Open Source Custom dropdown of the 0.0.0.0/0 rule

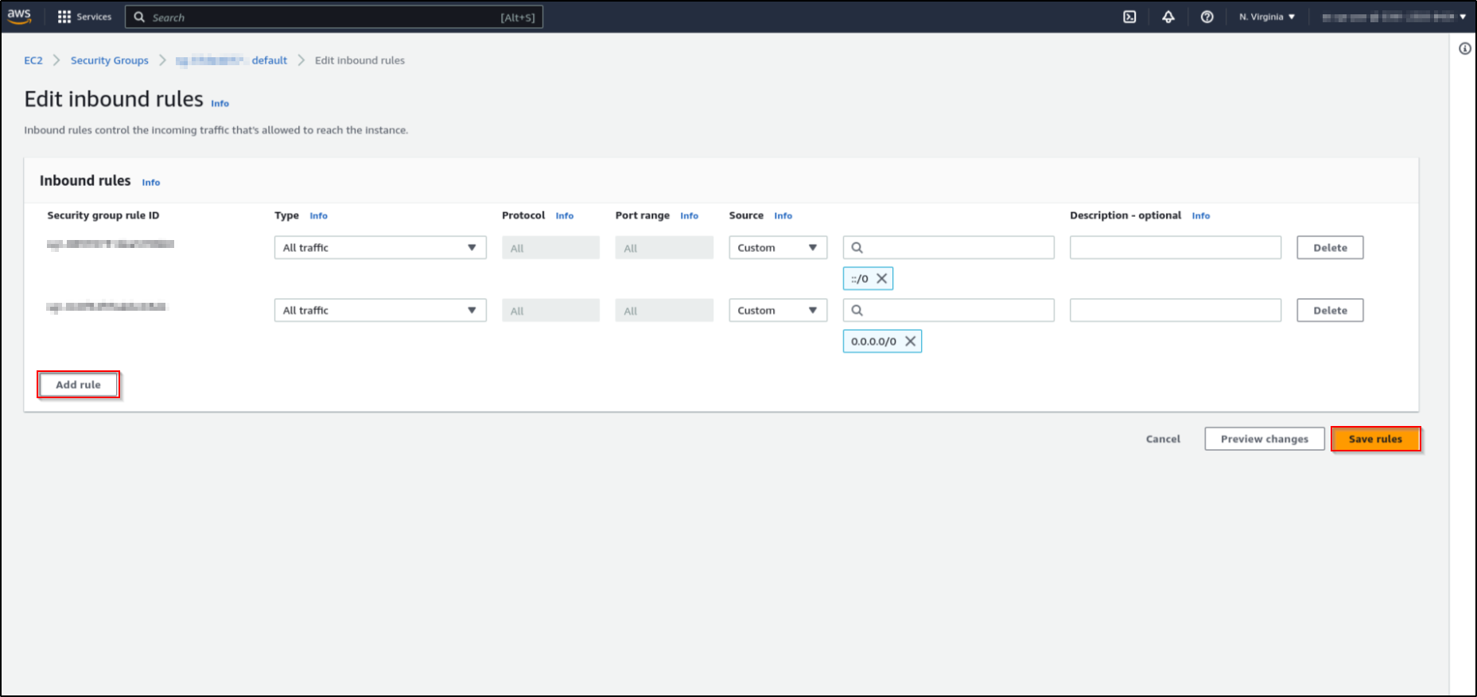point(778,310)
